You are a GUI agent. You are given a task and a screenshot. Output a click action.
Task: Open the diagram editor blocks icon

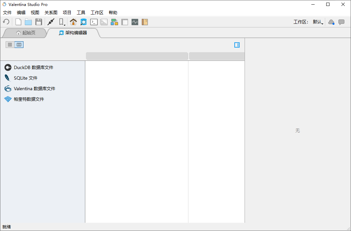pyautogui.click(x=114, y=22)
